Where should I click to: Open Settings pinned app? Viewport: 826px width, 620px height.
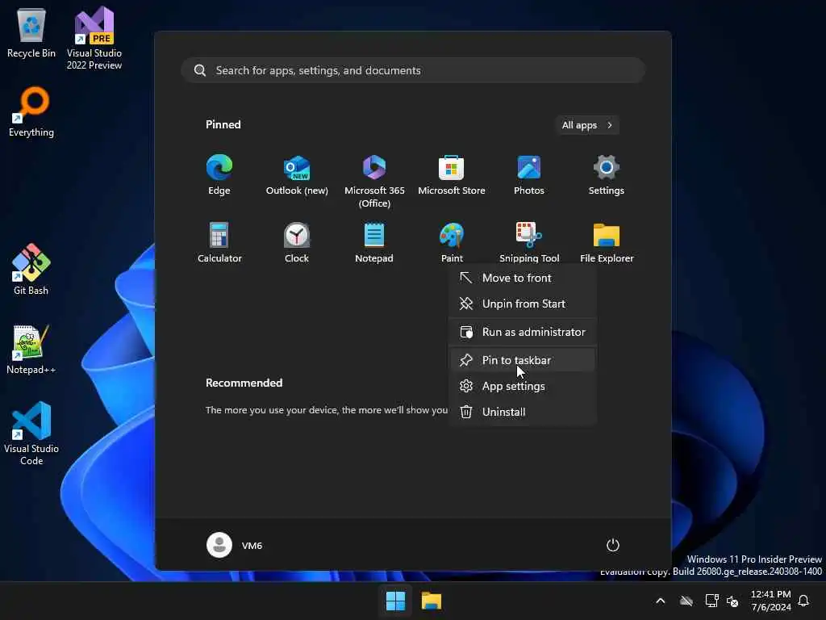coord(607,175)
